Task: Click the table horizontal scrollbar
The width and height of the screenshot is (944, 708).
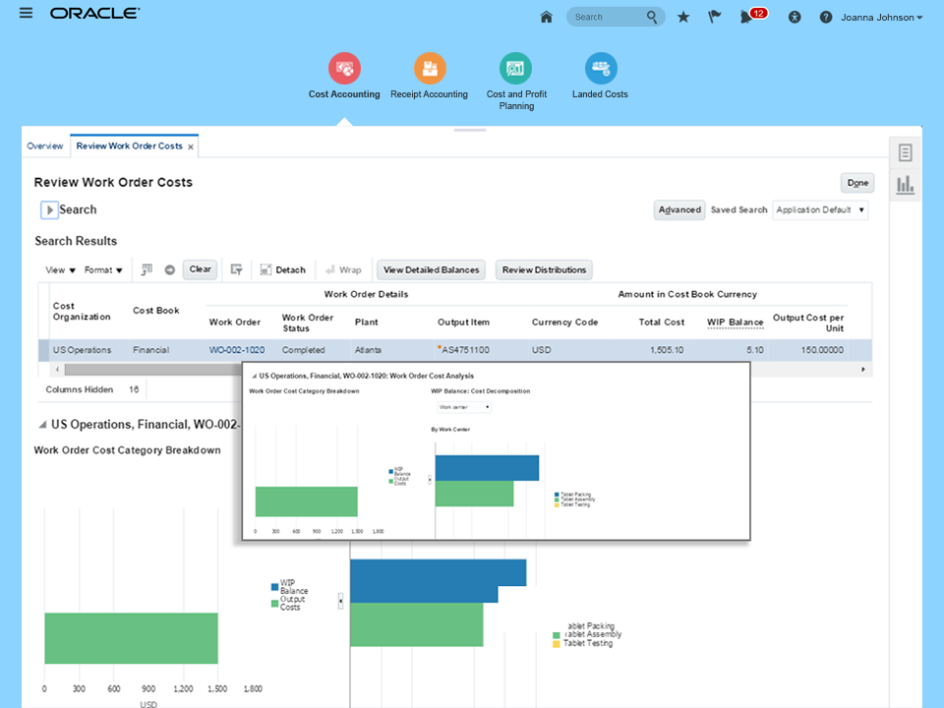Action: click(x=152, y=370)
